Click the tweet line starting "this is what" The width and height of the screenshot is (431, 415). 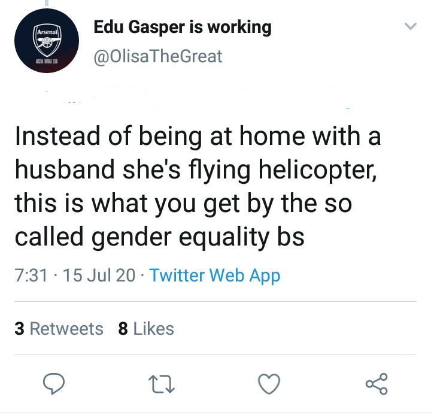coord(183,204)
